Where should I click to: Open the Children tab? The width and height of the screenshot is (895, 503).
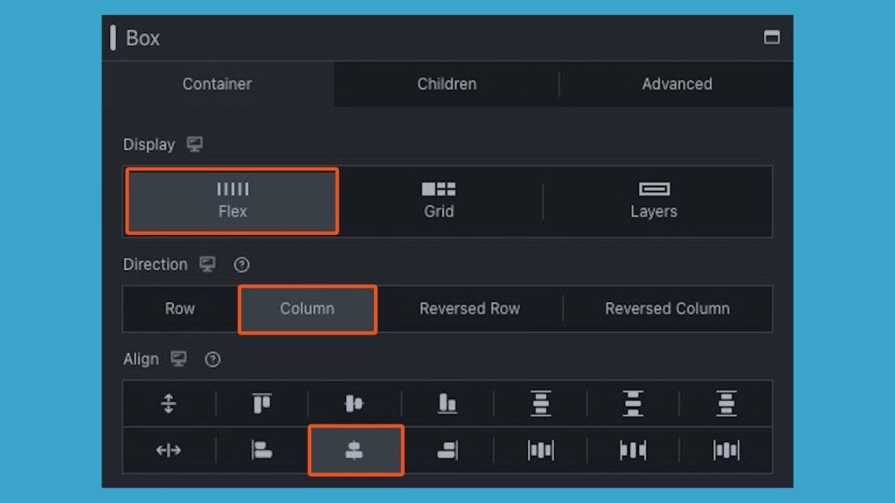point(447,85)
